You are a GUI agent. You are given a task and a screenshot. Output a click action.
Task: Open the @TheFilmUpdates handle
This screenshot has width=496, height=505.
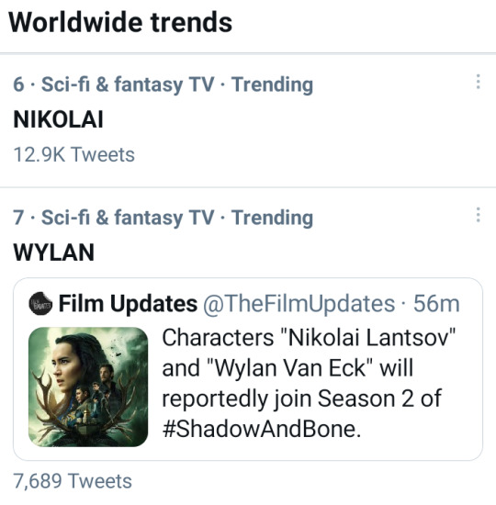click(299, 303)
